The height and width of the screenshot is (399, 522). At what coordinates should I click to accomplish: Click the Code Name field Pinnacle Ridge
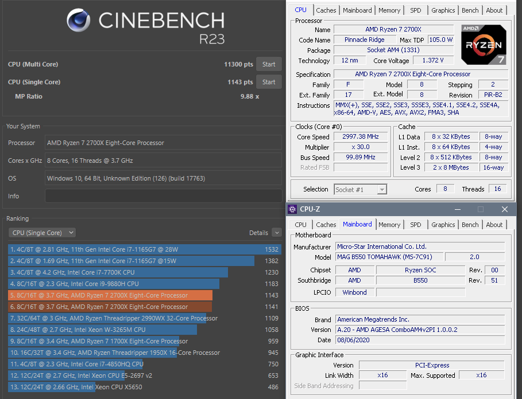point(365,40)
